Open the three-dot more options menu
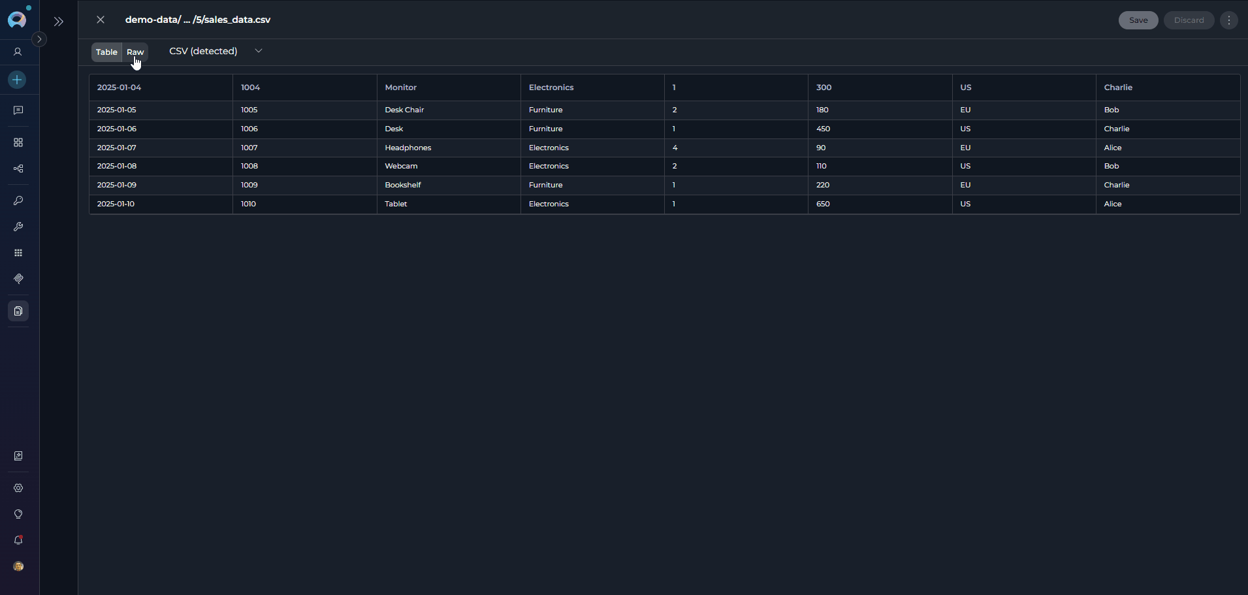This screenshot has height=595, width=1248. [x=1229, y=20]
